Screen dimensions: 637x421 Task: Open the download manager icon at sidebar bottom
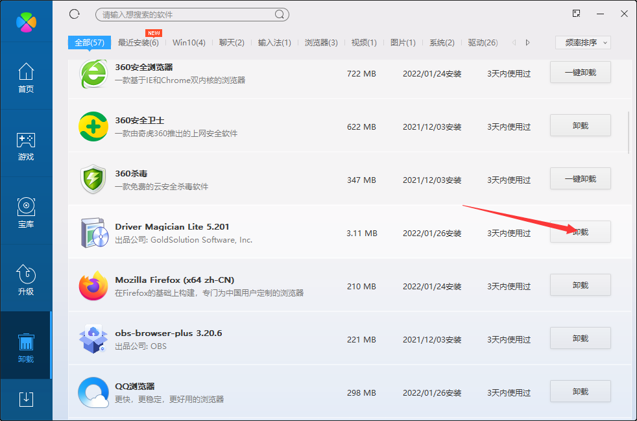coord(26,400)
